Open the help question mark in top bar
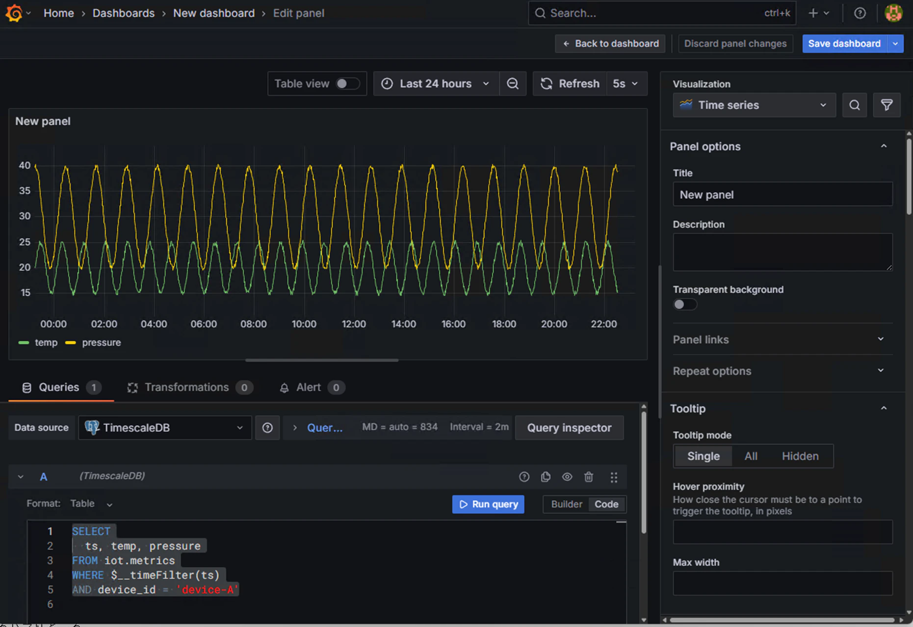Viewport: 913px width, 627px height. pyautogui.click(x=860, y=13)
